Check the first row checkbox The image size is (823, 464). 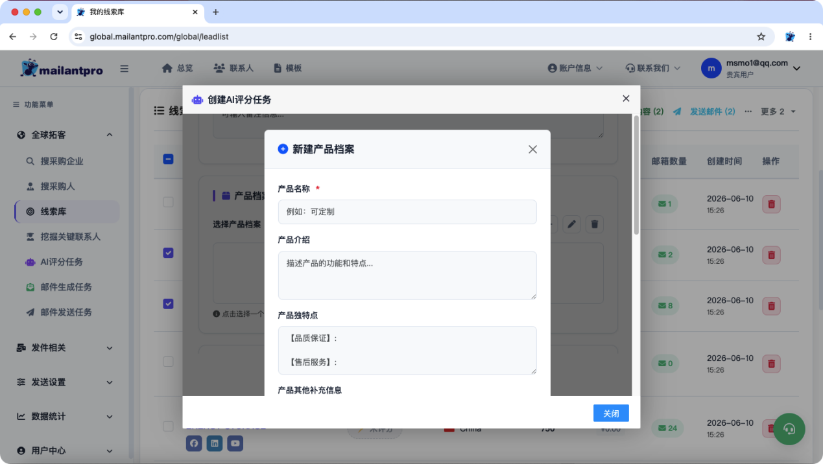(168, 202)
